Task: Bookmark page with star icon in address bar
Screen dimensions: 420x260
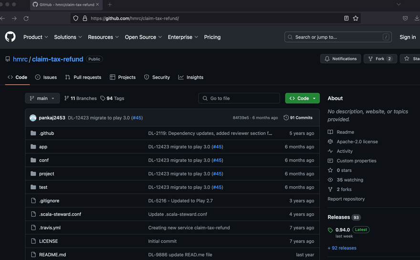Action: [x=356, y=18]
